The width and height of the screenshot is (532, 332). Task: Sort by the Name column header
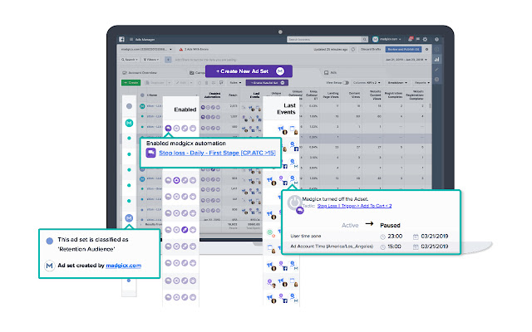click(151, 95)
